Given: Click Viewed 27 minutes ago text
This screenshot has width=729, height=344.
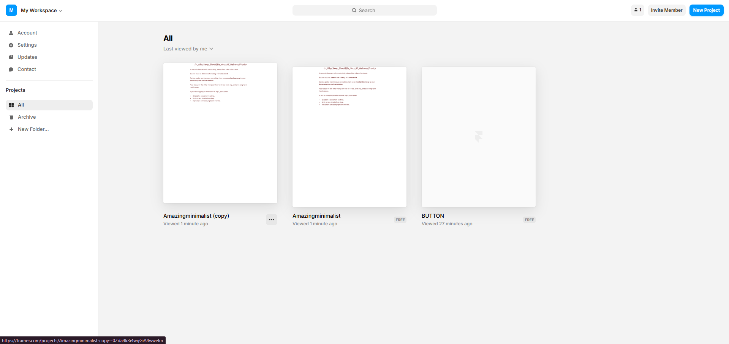Looking at the screenshot, I should point(447,224).
